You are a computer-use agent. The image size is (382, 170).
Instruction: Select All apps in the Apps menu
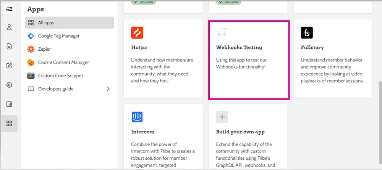point(70,22)
